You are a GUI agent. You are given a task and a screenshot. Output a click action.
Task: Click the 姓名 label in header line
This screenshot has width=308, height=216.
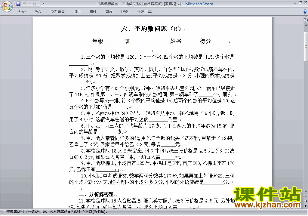click(176, 41)
